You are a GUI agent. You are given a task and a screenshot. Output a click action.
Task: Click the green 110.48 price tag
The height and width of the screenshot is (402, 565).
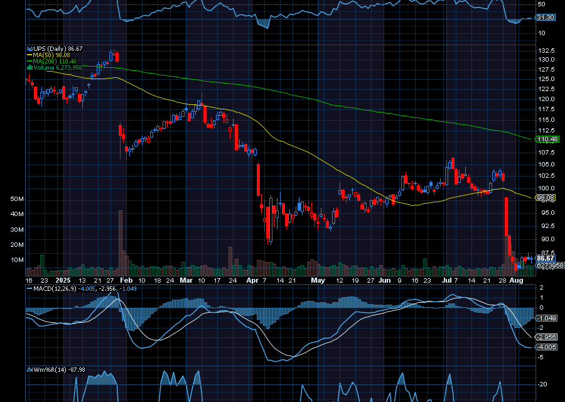547,139
